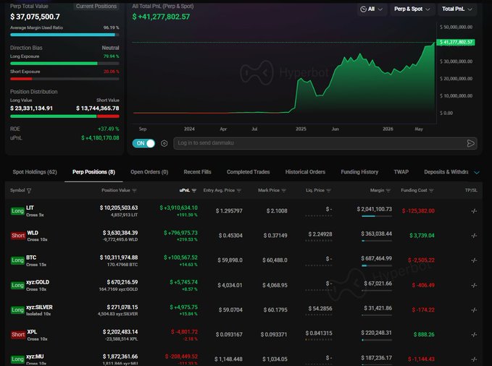Open the Completed Trades tab
The image size is (492, 366).
249,172
